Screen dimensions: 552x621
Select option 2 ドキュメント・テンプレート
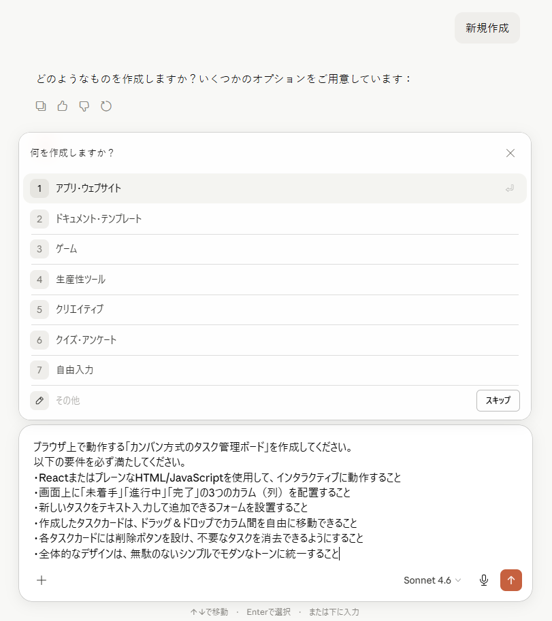point(274,219)
